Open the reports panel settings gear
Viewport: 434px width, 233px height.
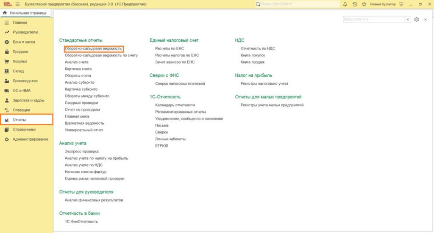(x=417, y=19)
